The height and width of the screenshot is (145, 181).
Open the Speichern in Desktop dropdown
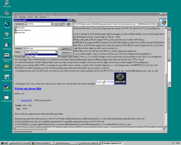click(x=52, y=24)
